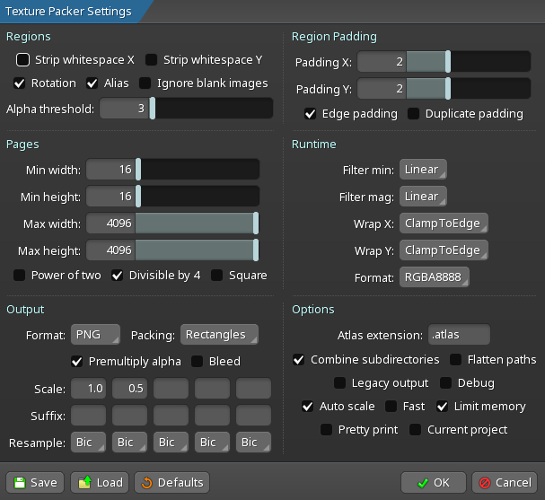Click the Padding X value field

tap(382, 62)
